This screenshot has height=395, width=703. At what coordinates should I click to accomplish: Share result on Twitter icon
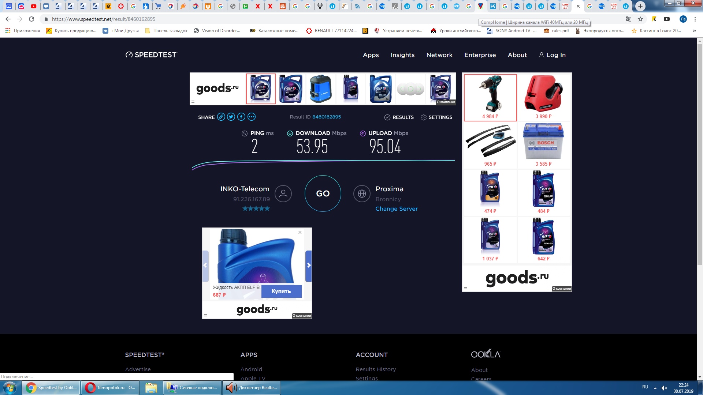(231, 117)
